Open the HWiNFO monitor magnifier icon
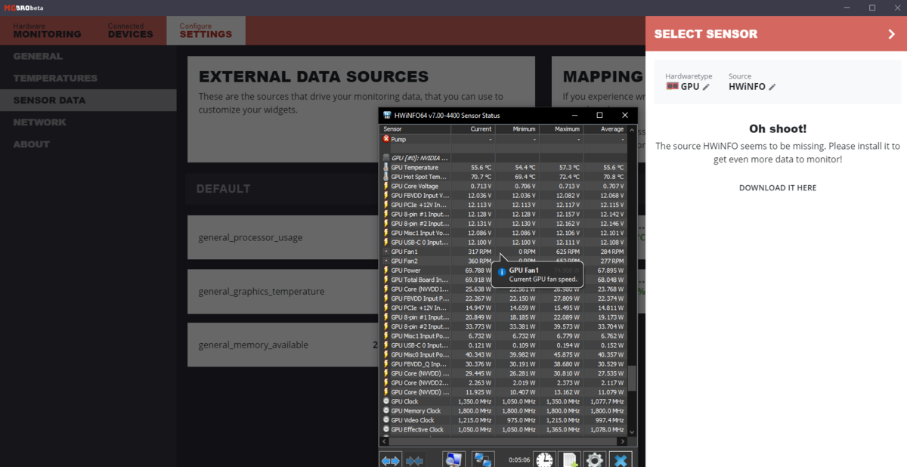907x467 pixels. click(x=454, y=459)
